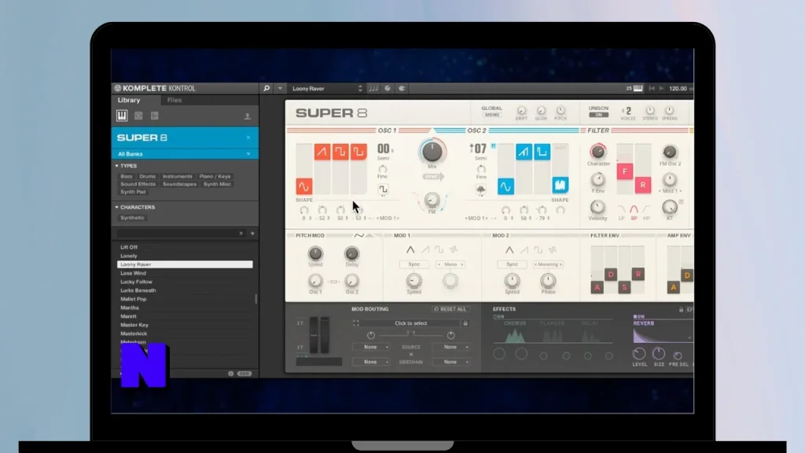Select OSC 2 sine waveform tile
Screen dimensions: 805x453
[x=505, y=186]
